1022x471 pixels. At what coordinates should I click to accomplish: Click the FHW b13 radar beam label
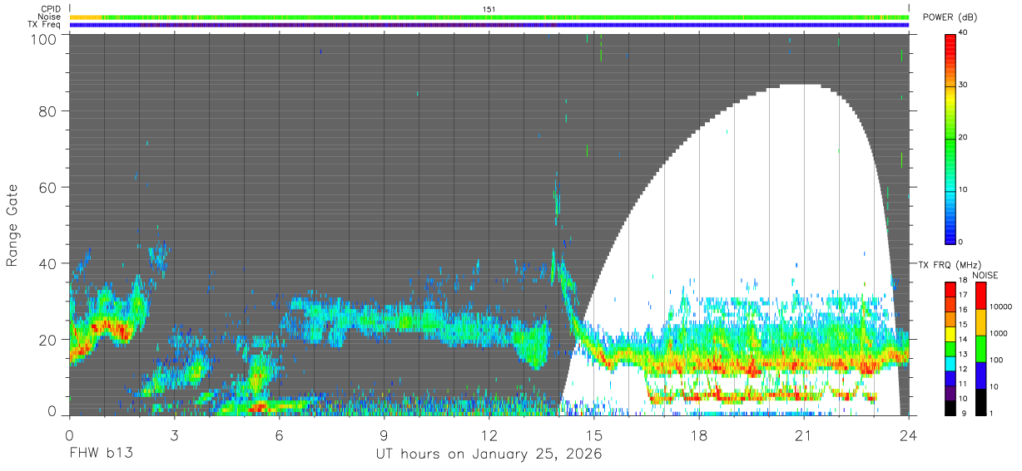coord(101,454)
